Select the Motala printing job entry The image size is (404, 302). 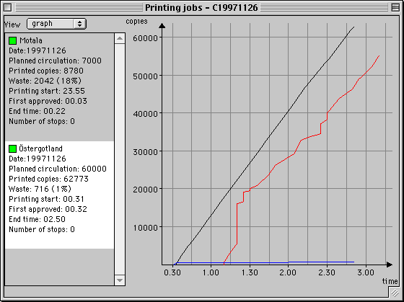(x=59, y=87)
